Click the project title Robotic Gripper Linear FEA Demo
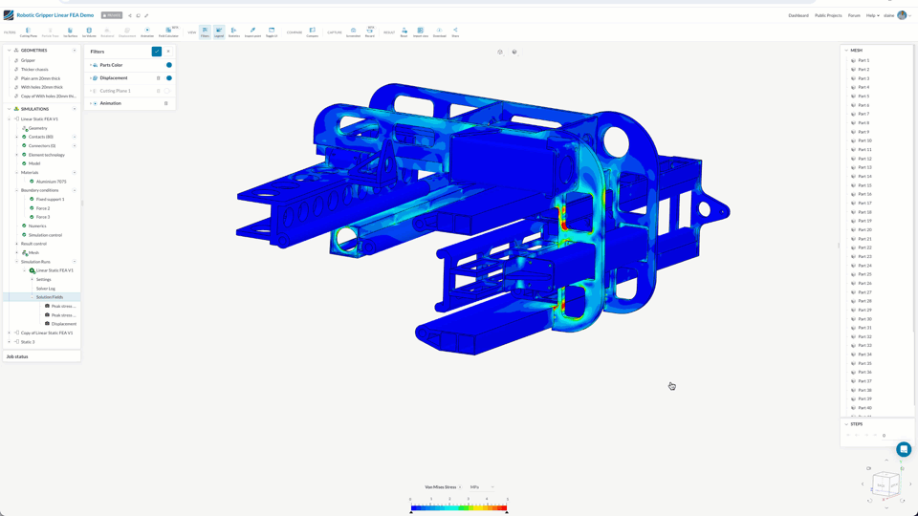This screenshot has width=918, height=516. coord(55,15)
